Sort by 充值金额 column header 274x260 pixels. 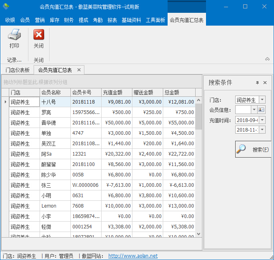pos(117,92)
